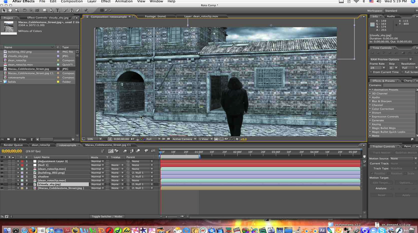Click the red label swatch of Null 1

[22, 165]
